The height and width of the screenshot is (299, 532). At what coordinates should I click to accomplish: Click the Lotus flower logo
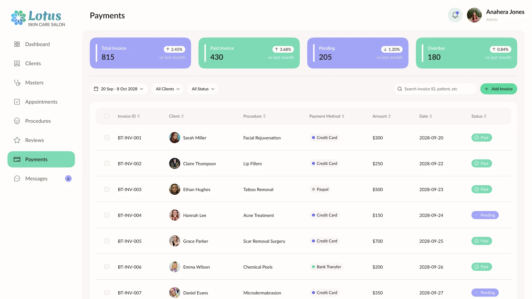click(18, 18)
